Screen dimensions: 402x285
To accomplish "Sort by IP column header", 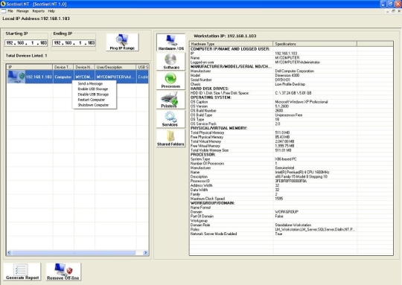I will pos(30,67).
